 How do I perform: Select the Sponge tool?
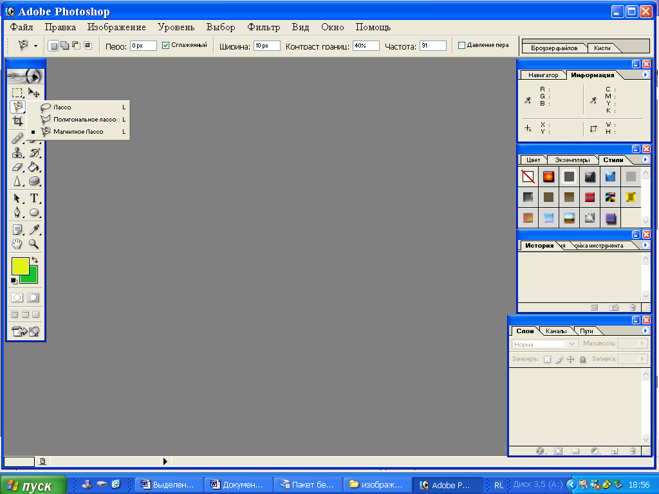point(35,181)
